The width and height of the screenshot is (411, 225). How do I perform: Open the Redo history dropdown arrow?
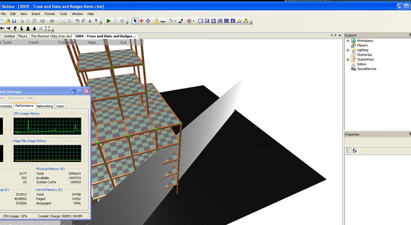(x=56, y=21)
